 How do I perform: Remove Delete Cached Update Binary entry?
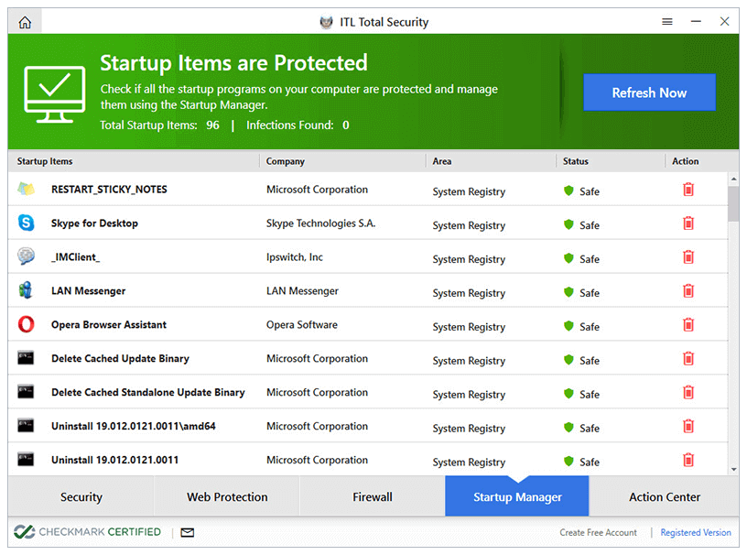point(688,359)
